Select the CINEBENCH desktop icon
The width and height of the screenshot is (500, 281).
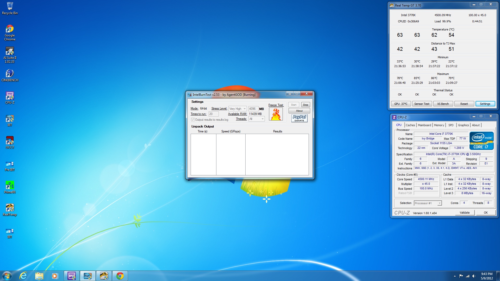(x=10, y=75)
